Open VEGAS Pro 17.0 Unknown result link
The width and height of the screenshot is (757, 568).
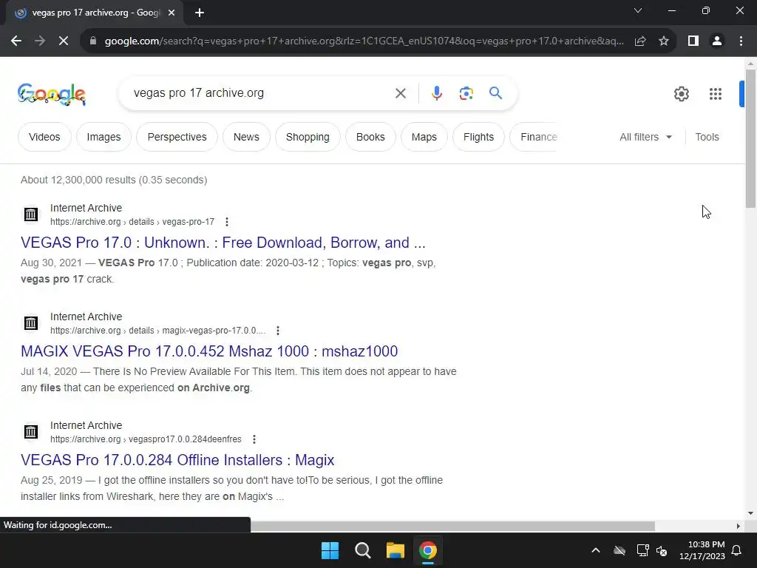pos(223,243)
